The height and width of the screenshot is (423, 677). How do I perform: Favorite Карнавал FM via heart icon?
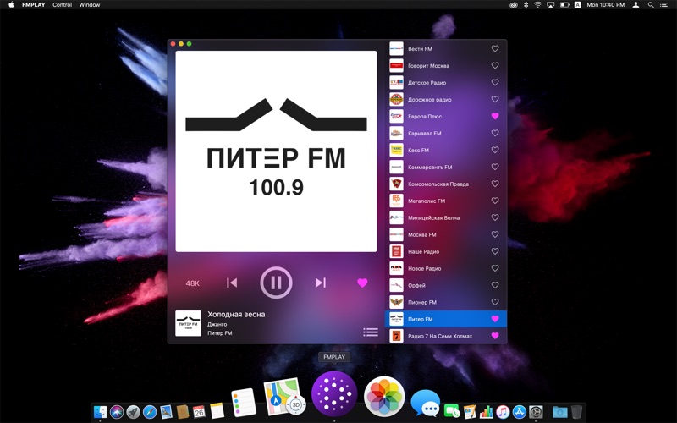pyautogui.click(x=495, y=133)
